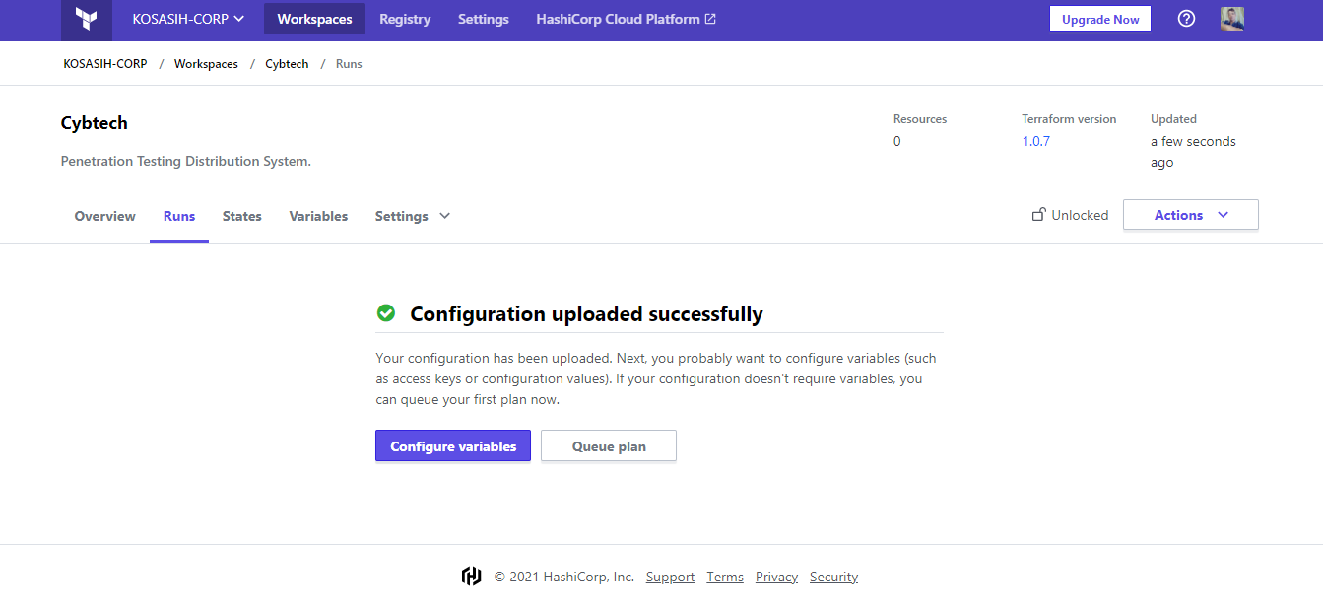Viewport: 1323px width, 612px height.
Task: Open HashiCorp Cloud Platform external link
Action: pos(626,19)
